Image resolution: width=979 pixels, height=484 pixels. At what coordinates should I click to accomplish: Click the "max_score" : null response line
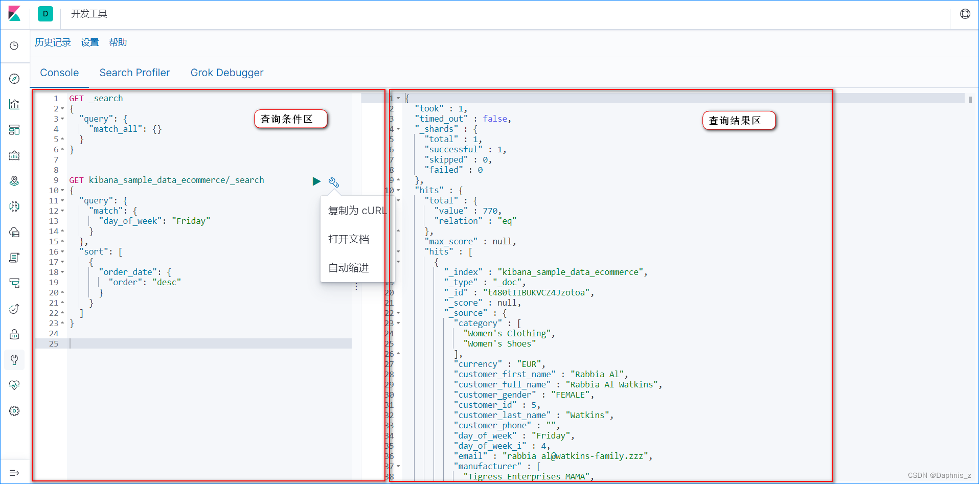pos(470,241)
